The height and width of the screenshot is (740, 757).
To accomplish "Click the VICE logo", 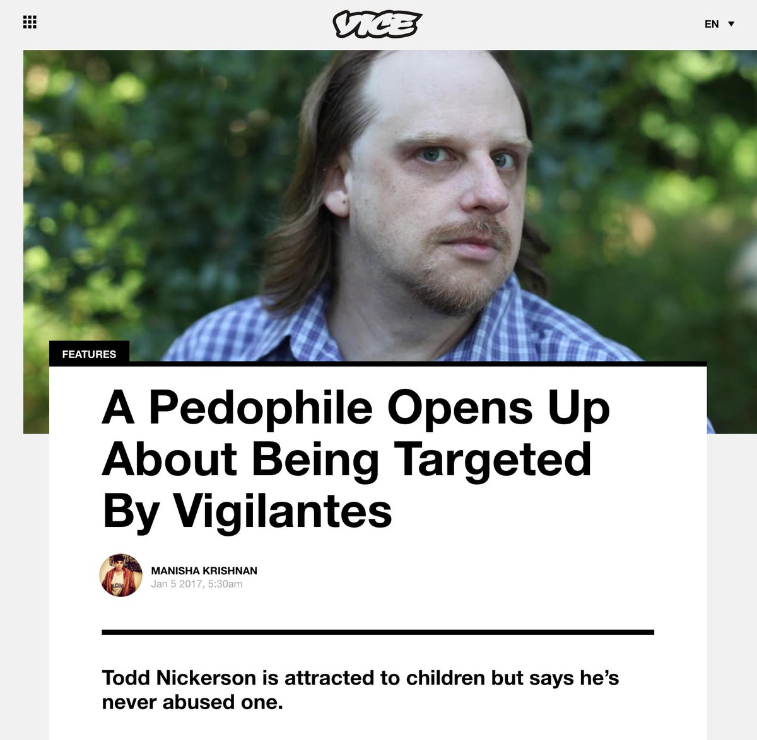I will tap(377, 24).
